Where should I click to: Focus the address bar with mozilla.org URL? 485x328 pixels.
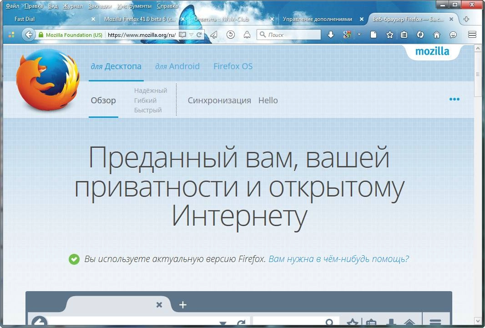coord(141,35)
